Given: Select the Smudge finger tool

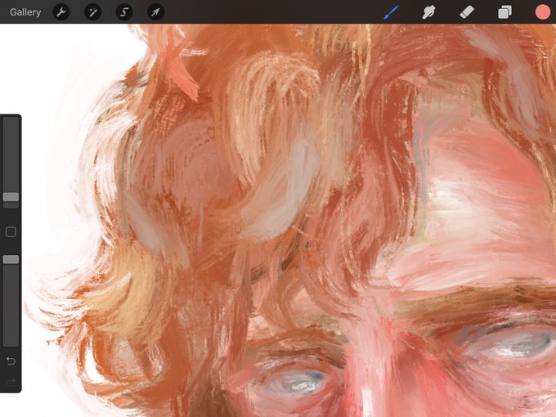Looking at the screenshot, I should [x=428, y=12].
